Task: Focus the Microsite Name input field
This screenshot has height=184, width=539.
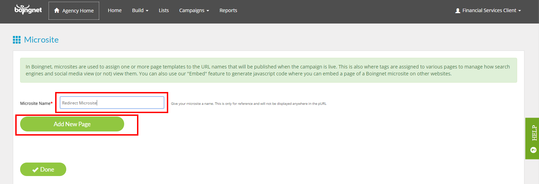Action: 112,103
